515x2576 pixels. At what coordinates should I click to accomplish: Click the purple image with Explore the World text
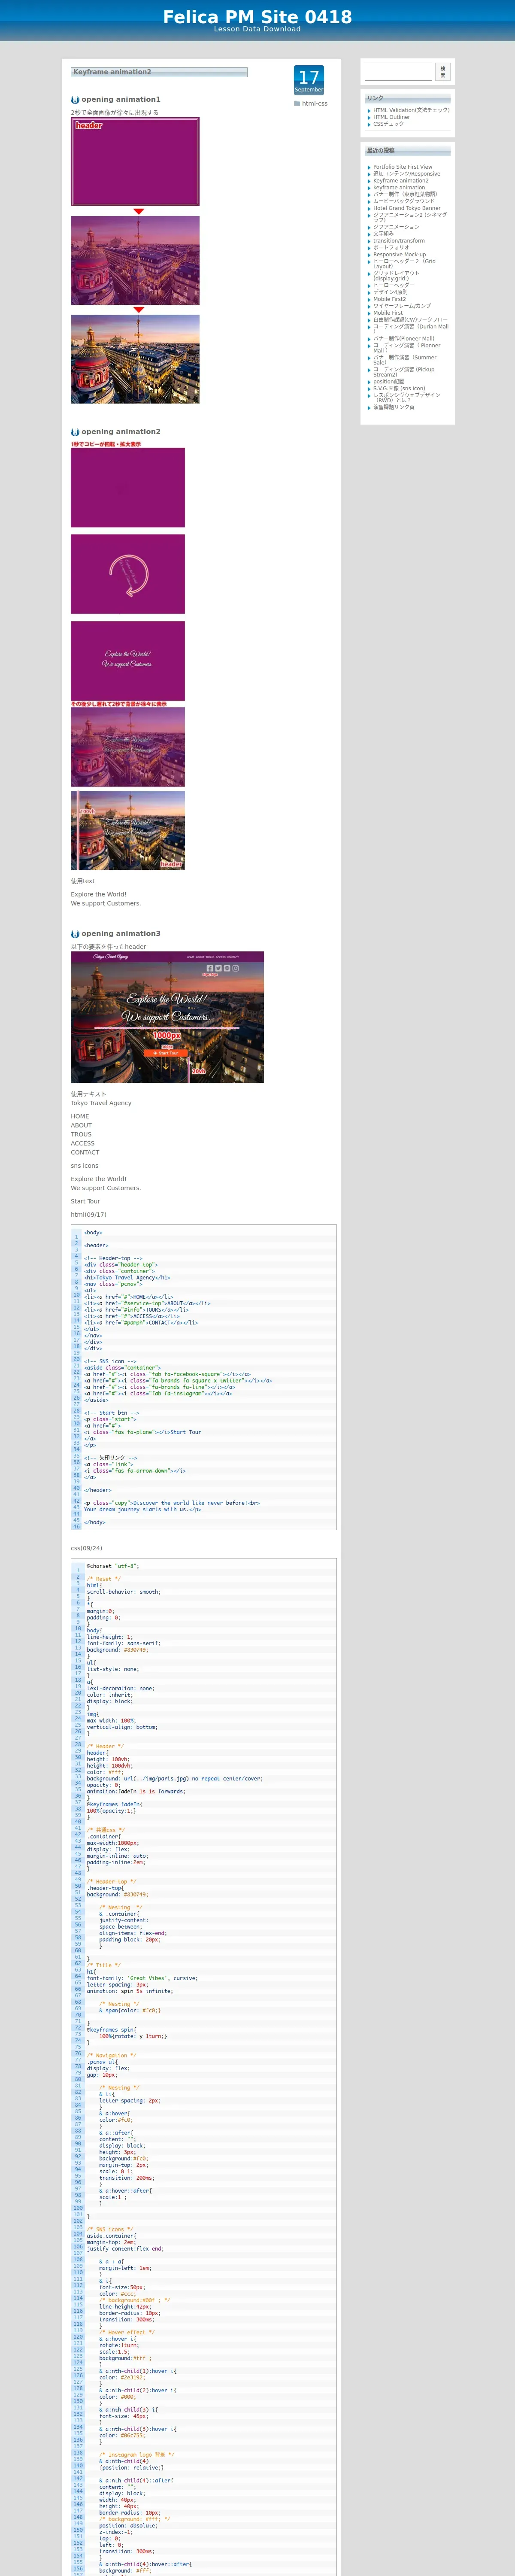(128, 661)
